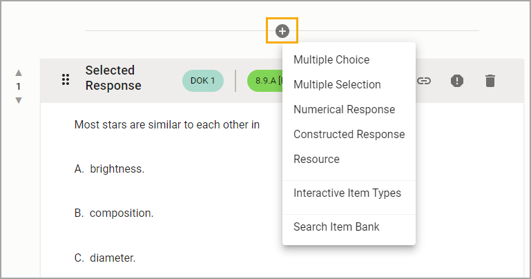Click the link icon in item header
531x279 pixels.
click(x=424, y=81)
